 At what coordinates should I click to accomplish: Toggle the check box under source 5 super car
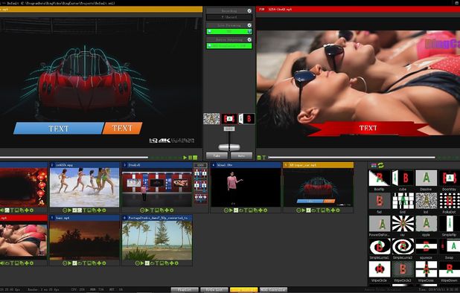click(x=308, y=210)
